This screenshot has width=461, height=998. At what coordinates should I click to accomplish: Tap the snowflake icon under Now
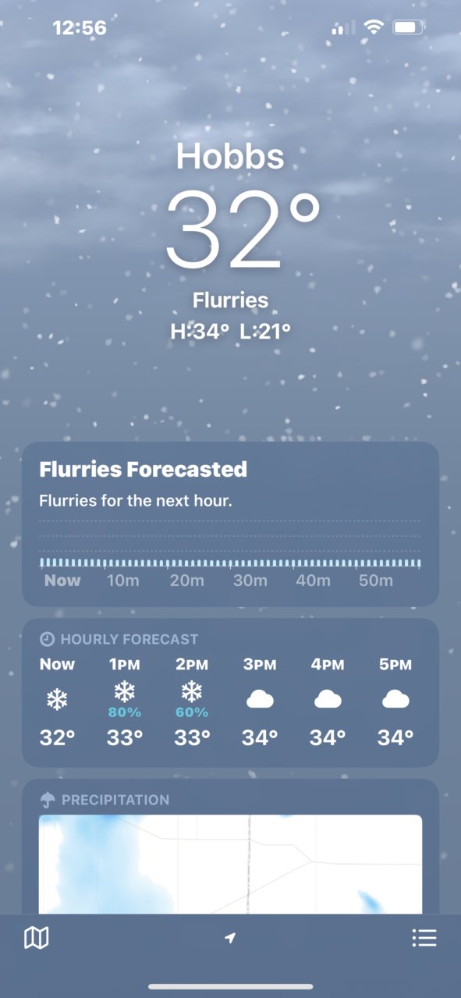coord(57,700)
